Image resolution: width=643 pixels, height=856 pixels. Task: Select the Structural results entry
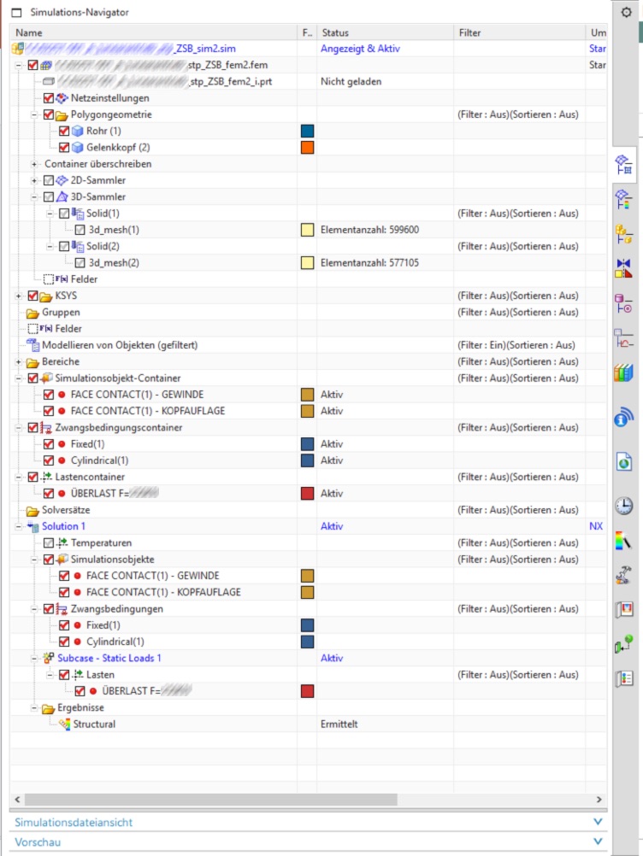[93, 724]
